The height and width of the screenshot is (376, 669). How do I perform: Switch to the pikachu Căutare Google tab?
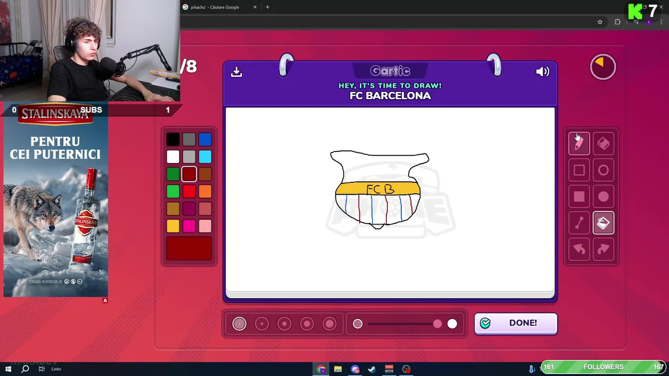220,7
